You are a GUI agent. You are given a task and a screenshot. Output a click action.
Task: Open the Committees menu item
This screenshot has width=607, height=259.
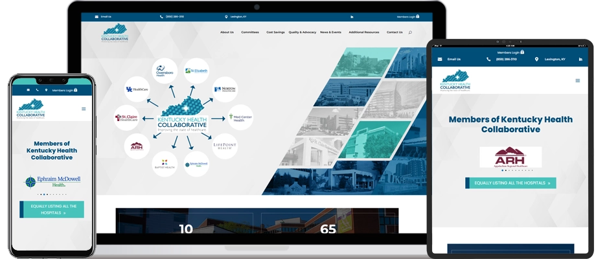pyautogui.click(x=250, y=32)
